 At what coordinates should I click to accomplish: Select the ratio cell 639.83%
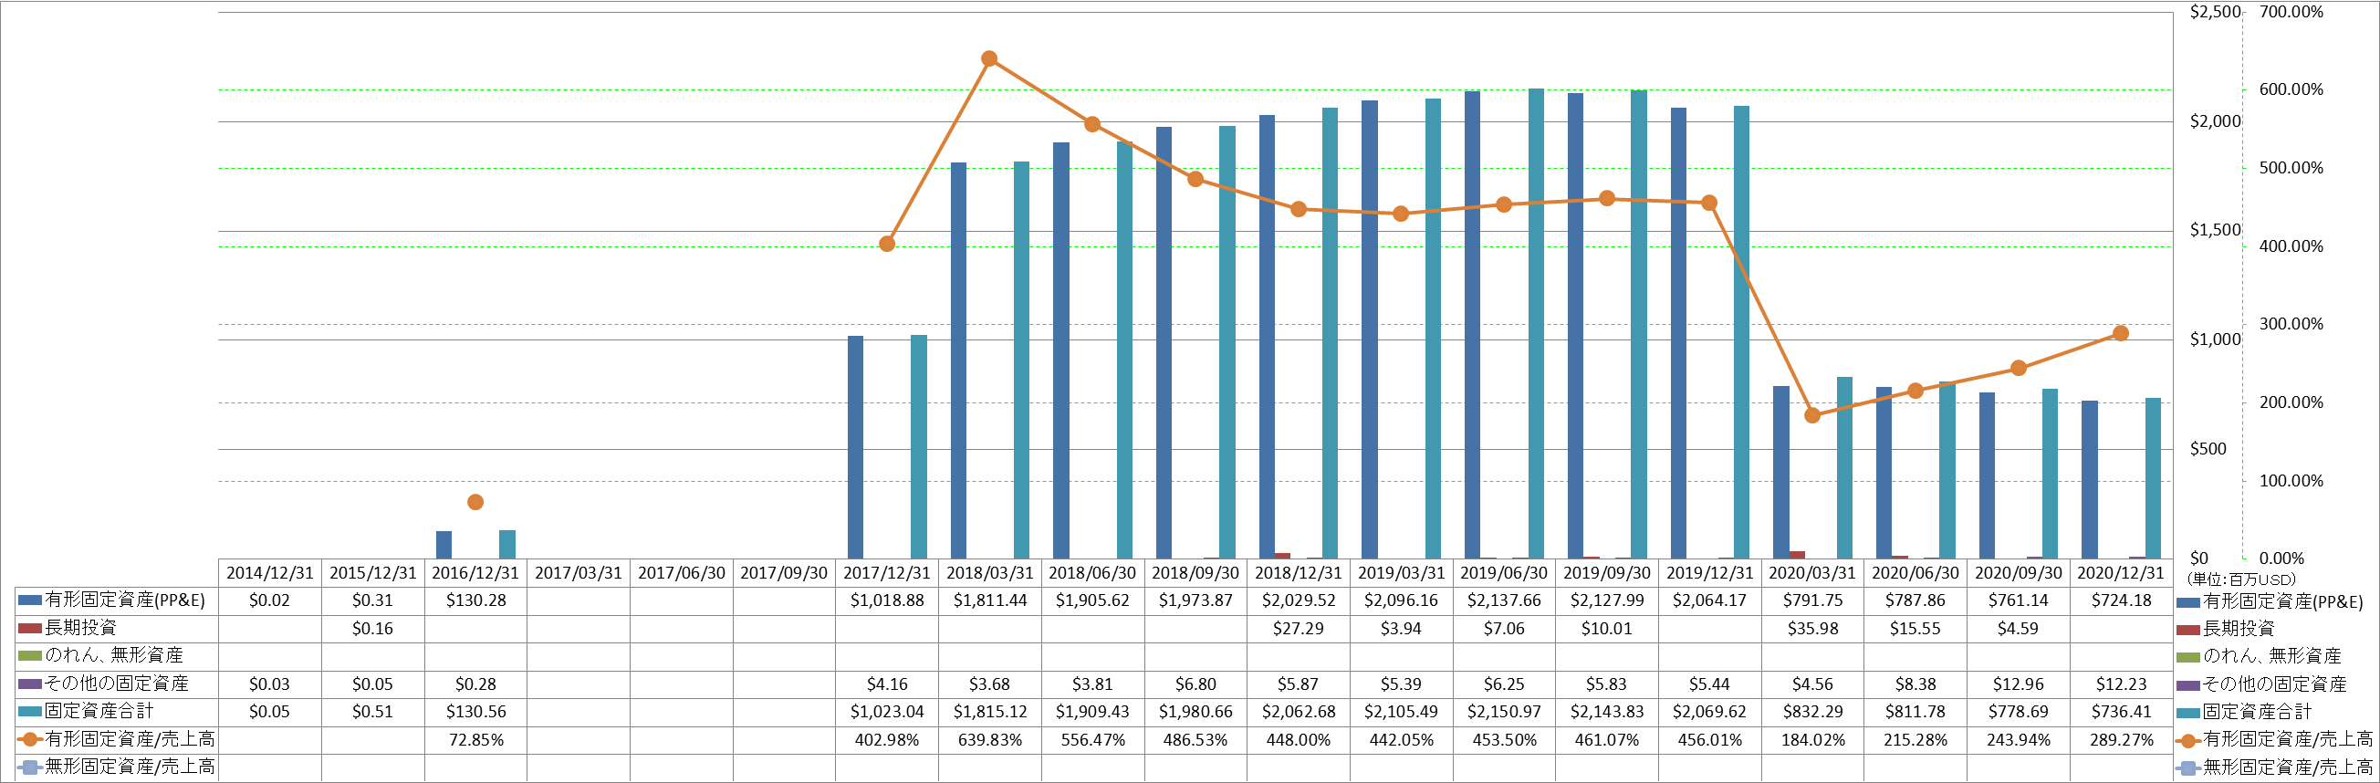(x=989, y=740)
